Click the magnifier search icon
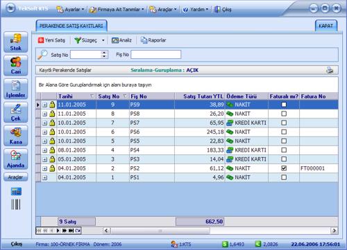 click(42, 55)
